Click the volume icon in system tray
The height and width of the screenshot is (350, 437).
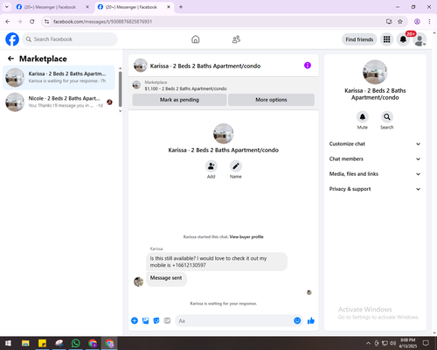[392, 343]
